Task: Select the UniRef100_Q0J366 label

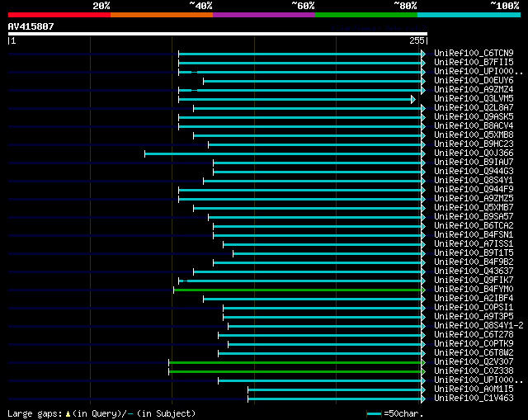Action: pos(474,153)
